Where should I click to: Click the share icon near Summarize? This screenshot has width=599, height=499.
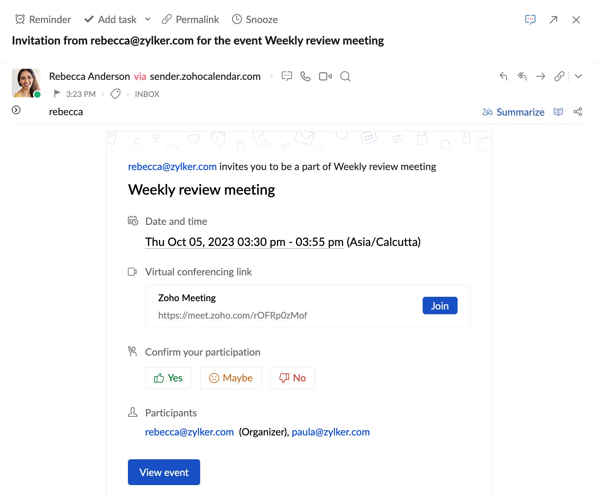point(578,112)
